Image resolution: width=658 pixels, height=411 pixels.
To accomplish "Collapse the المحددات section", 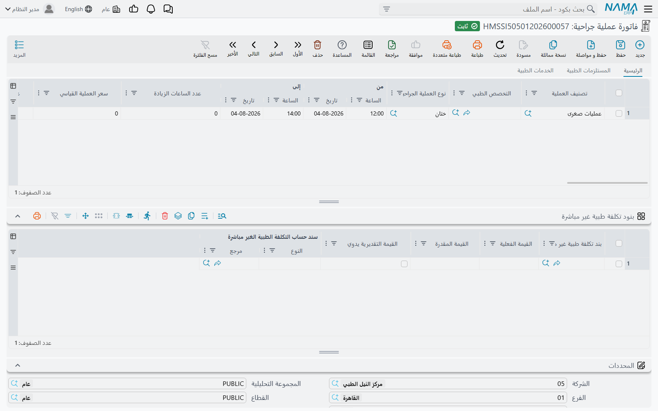I will tap(18, 365).
